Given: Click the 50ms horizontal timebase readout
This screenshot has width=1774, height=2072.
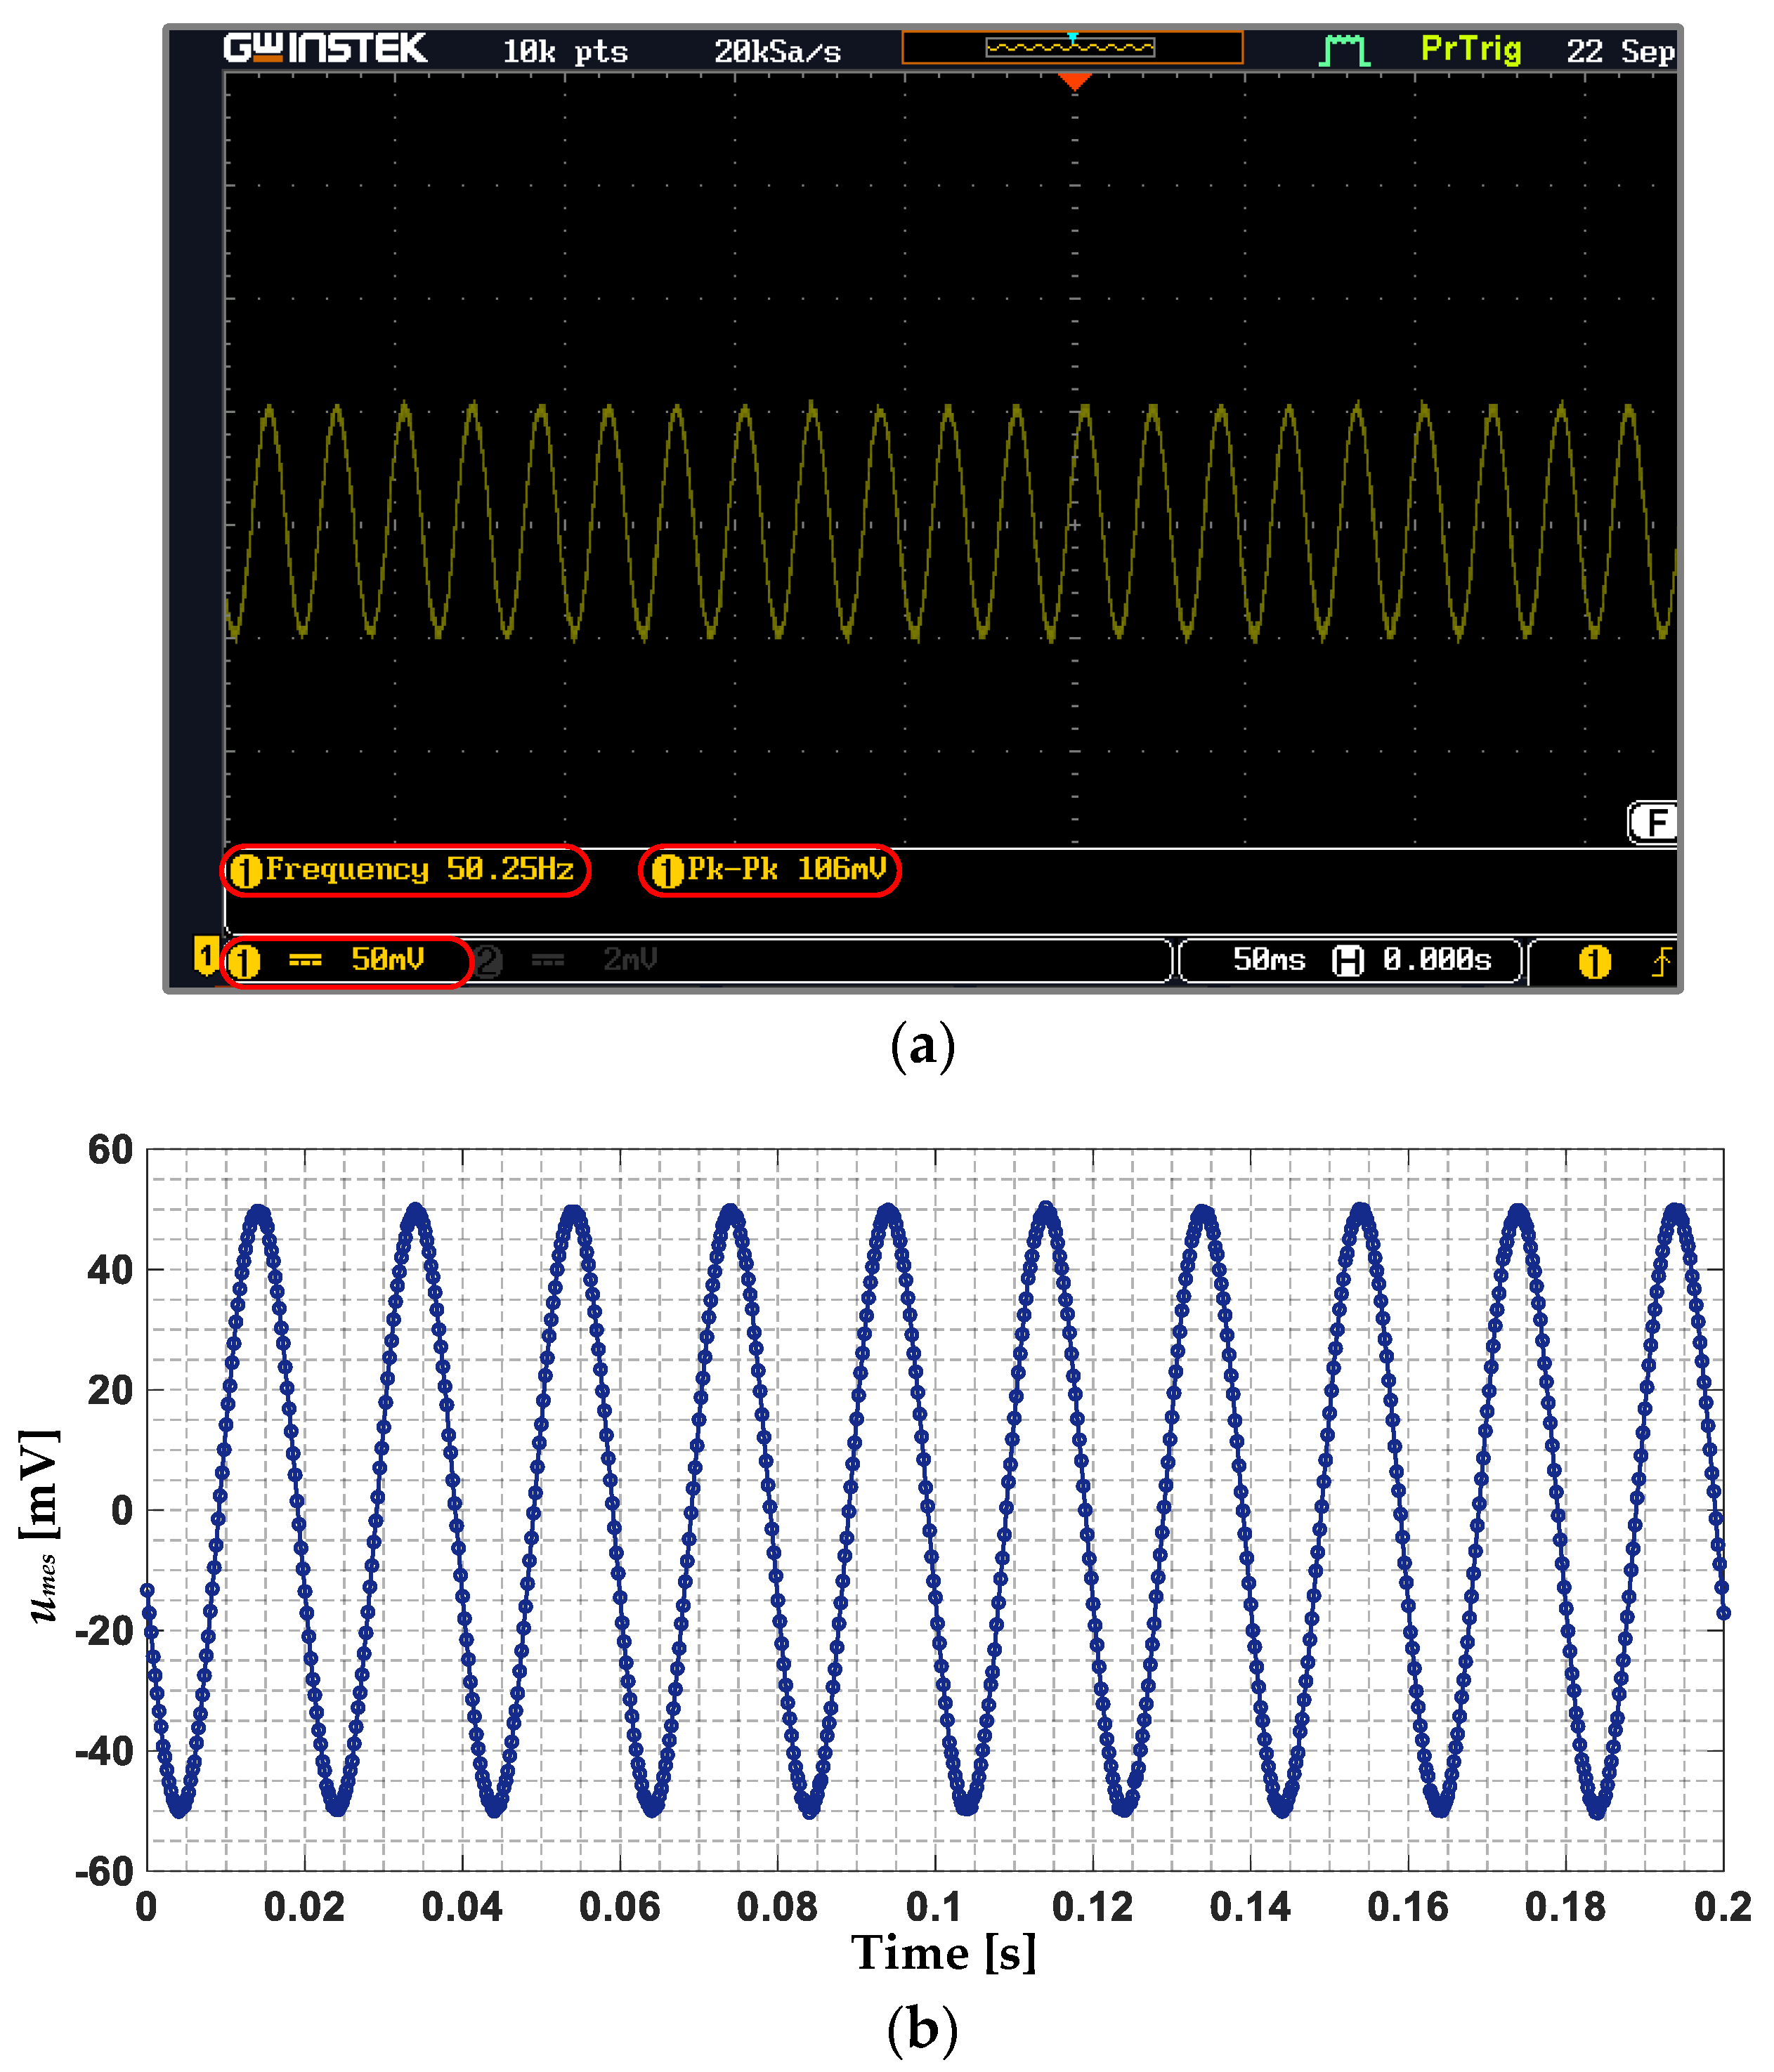Looking at the screenshot, I should 1269,960.
